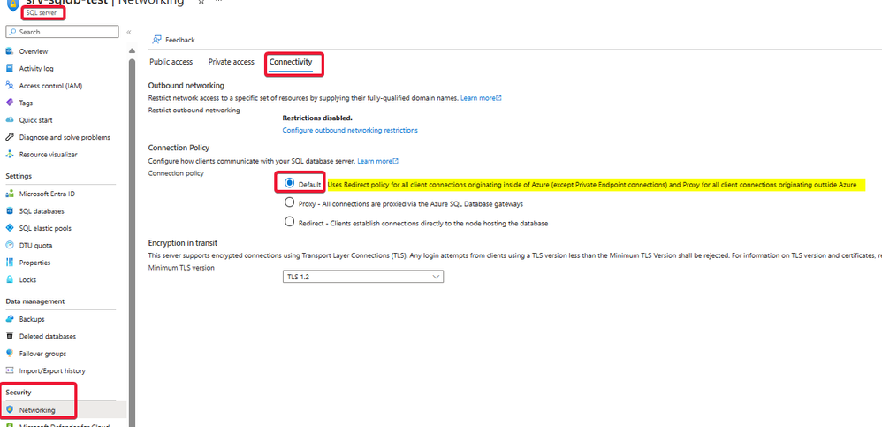Select the Redirect connection policy radio
This screenshot has width=882, height=427.
click(290, 222)
